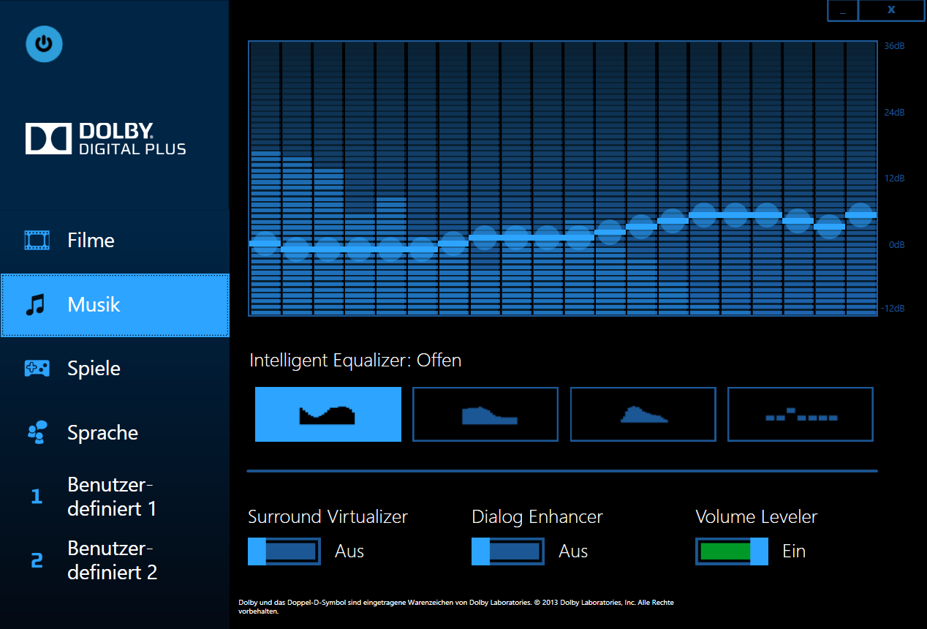Switch to the Spiele profile label
Image resolution: width=927 pixels, height=629 pixels.
[x=94, y=369]
